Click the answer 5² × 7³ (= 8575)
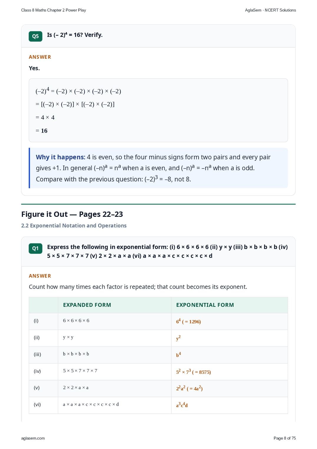This screenshot has width=317, height=449. 193,371
